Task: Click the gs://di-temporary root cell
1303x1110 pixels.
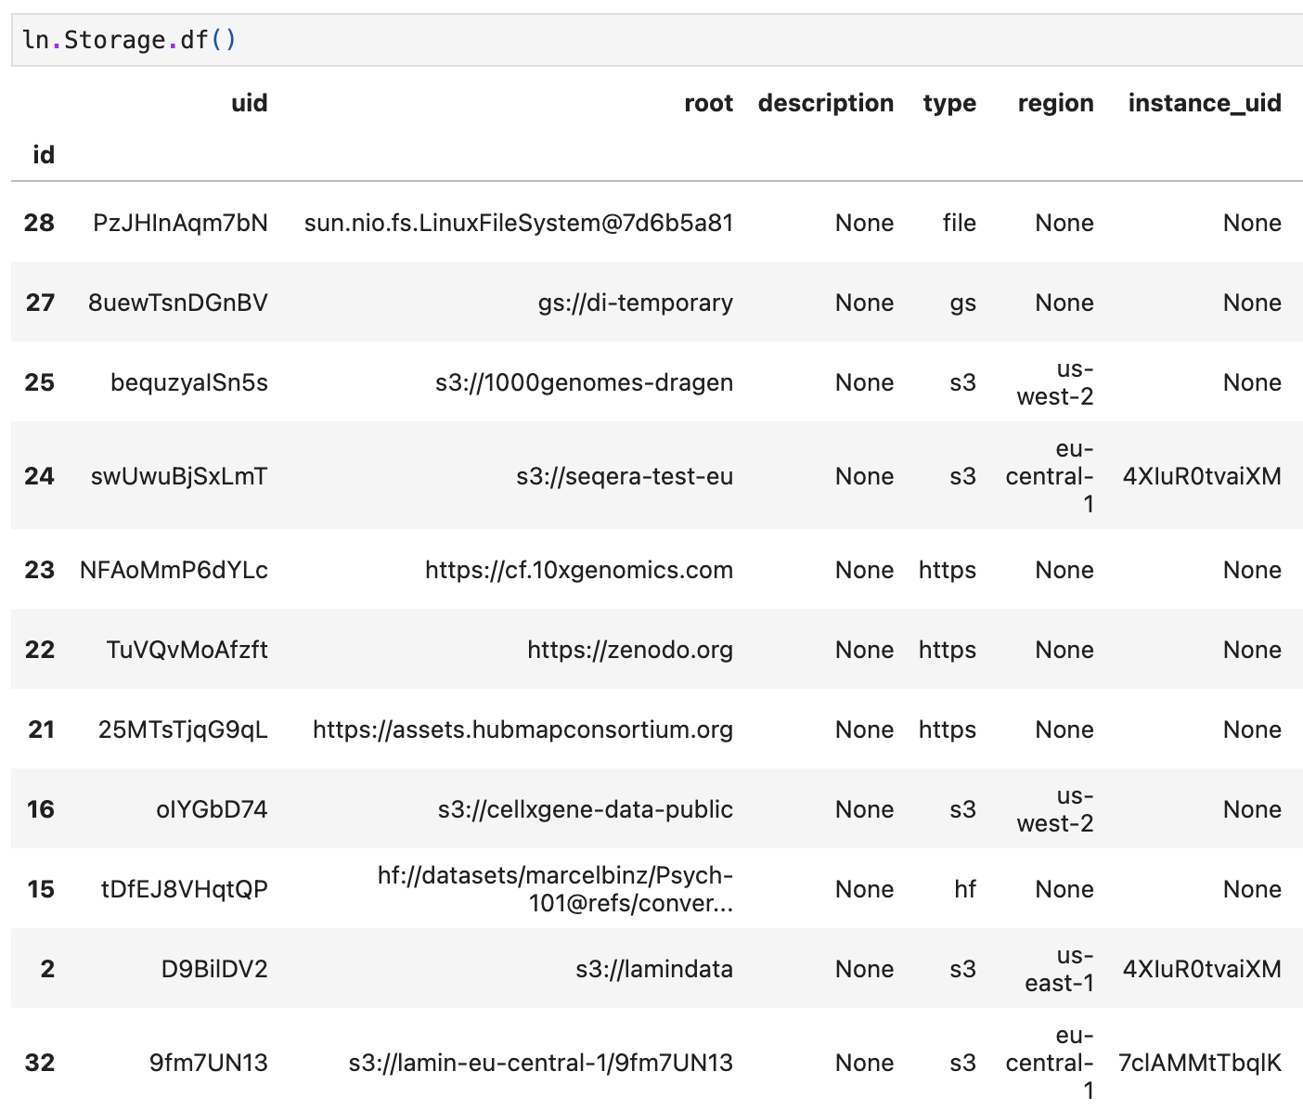Action: [x=635, y=303]
